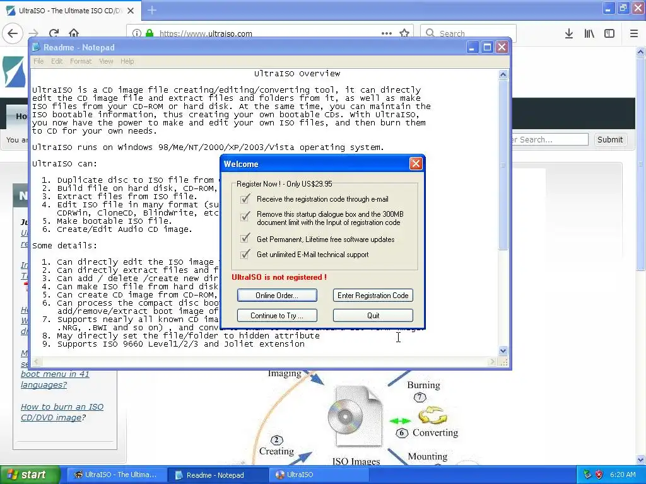The width and height of the screenshot is (646, 484).
Task: Close the Welcome dialog with X
Action: click(416, 164)
